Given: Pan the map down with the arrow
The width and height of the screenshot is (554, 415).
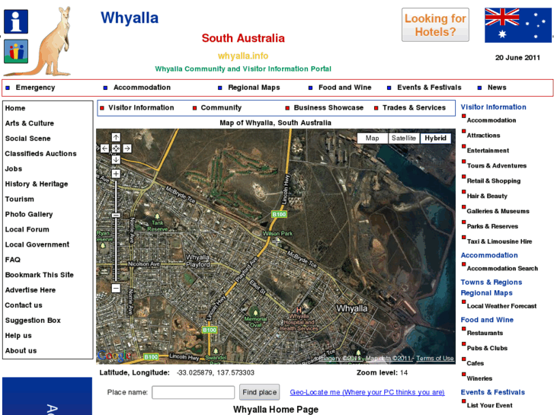Looking at the screenshot, I should [116, 160].
